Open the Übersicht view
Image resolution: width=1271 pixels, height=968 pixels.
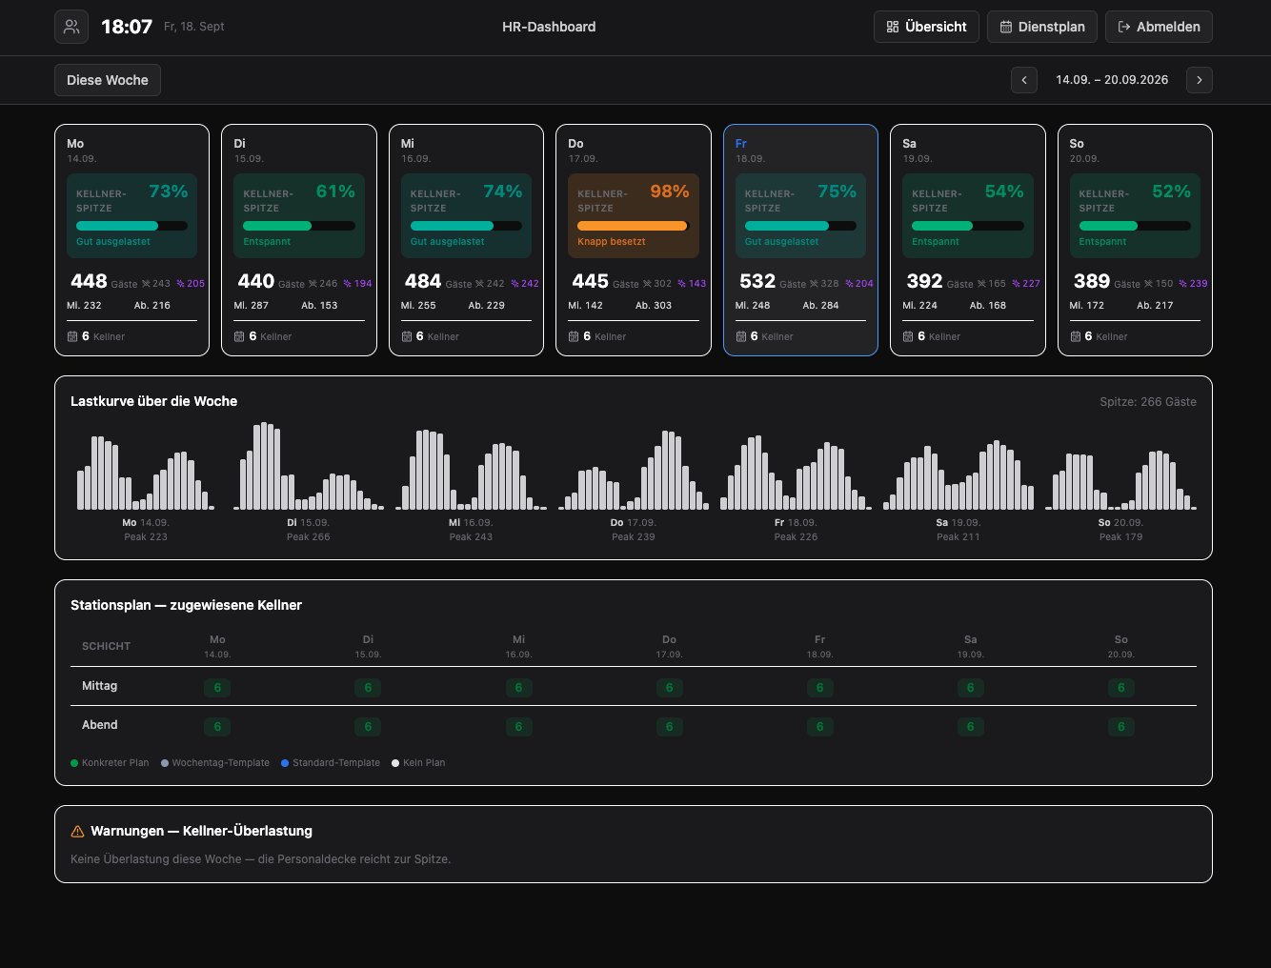pos(927,27)
